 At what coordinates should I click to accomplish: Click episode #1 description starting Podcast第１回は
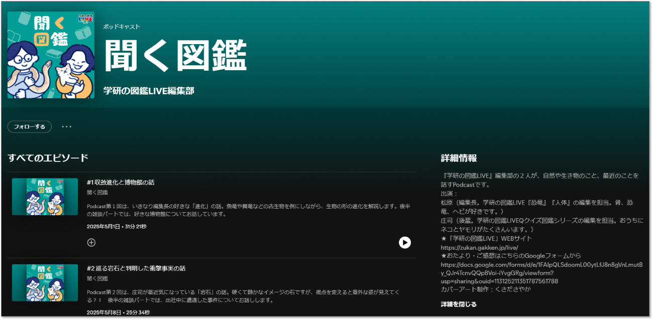249,210
